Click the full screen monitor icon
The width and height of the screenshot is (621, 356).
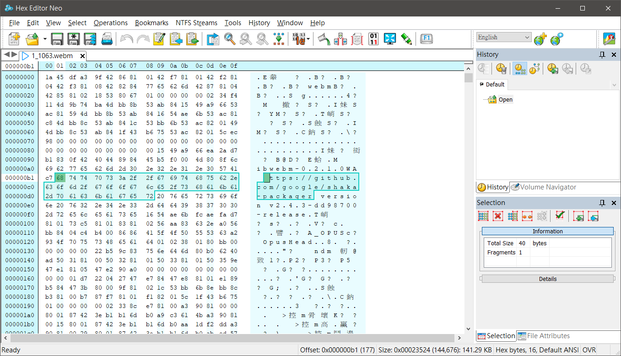coord(389,39)
